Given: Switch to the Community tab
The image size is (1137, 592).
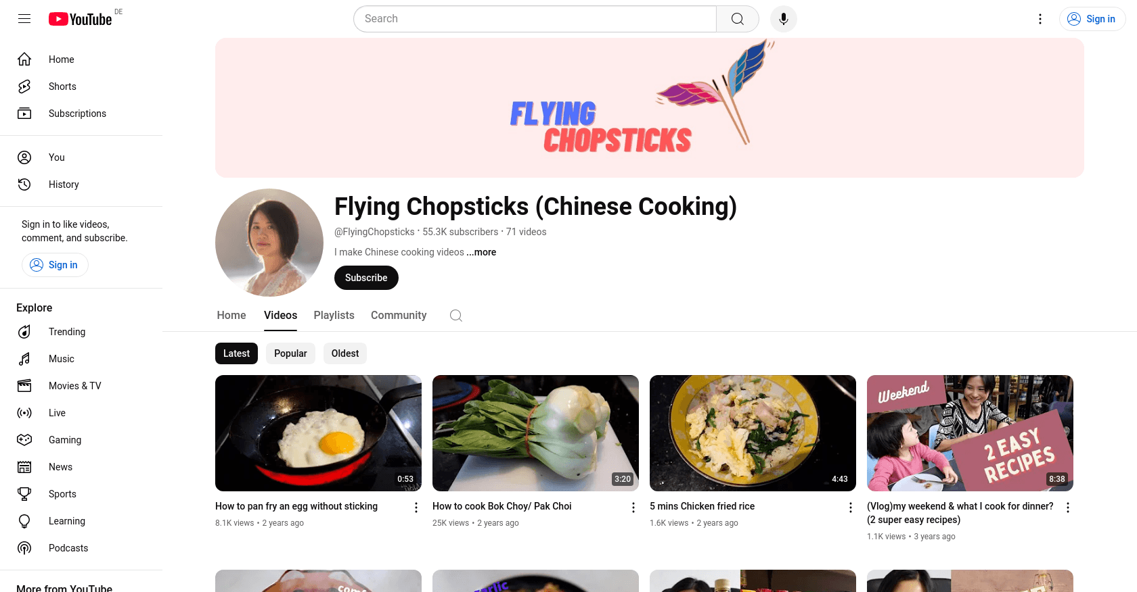Looking at the screenshot, I should point(399,316).
